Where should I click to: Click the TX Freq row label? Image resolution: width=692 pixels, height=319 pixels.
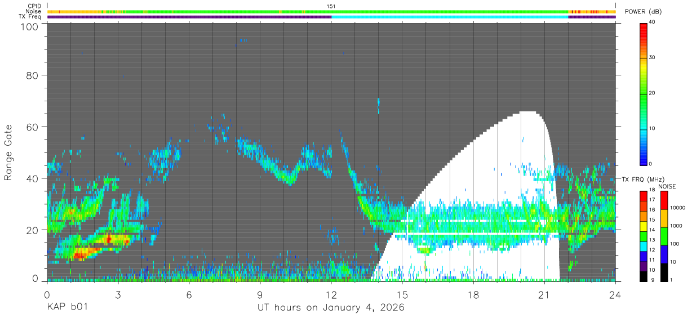[x=31, y=17]
